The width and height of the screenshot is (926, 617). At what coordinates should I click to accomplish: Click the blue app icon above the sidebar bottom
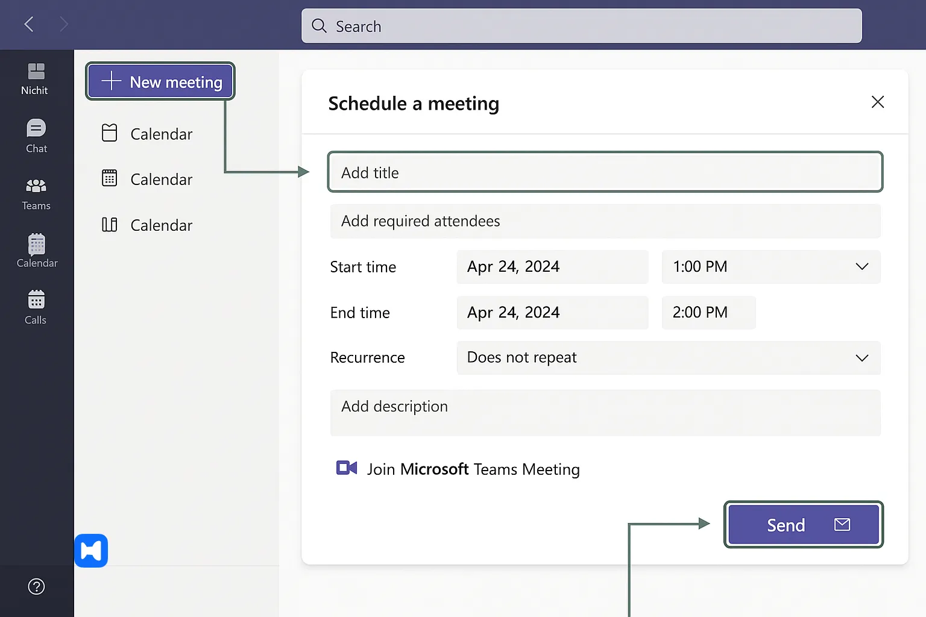click(91, 550)
